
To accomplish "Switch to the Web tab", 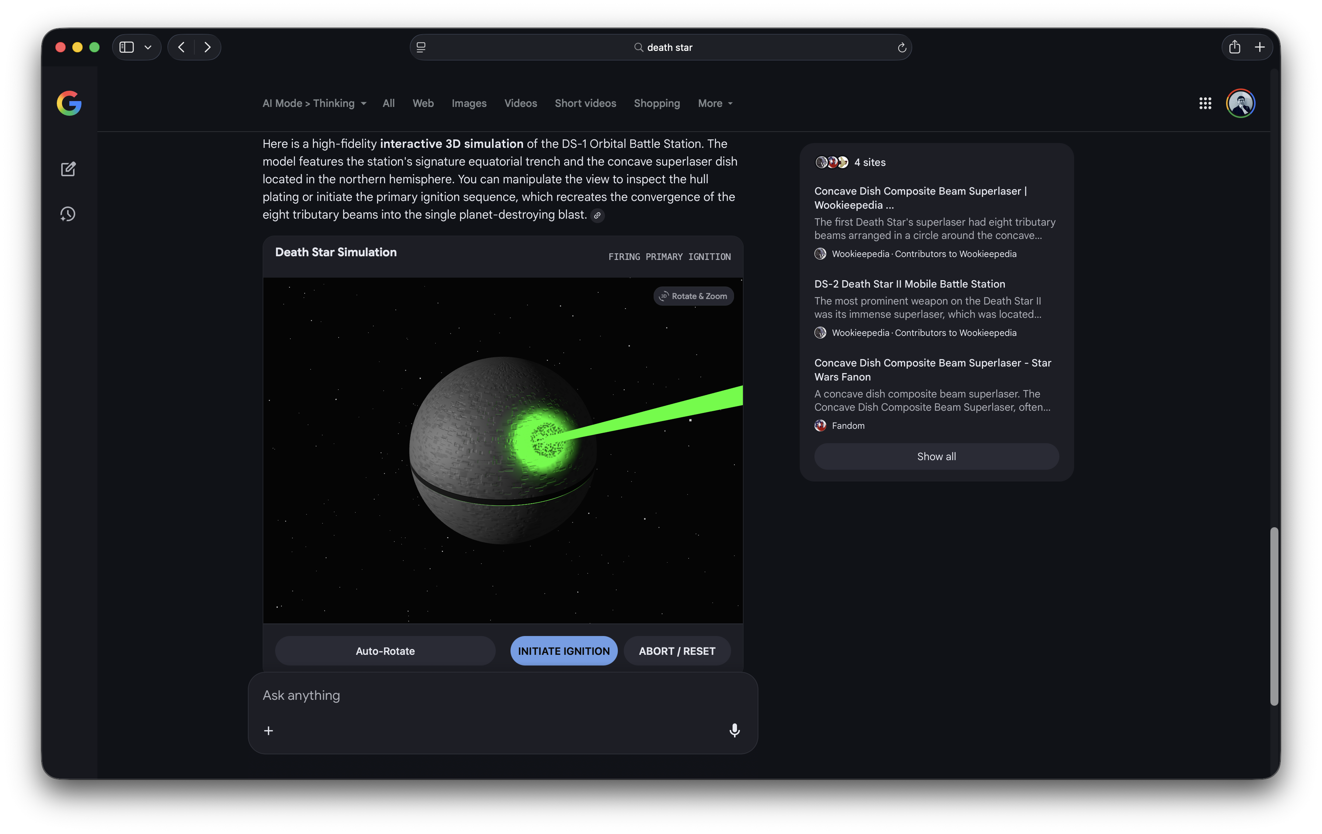I will (423, 103).
